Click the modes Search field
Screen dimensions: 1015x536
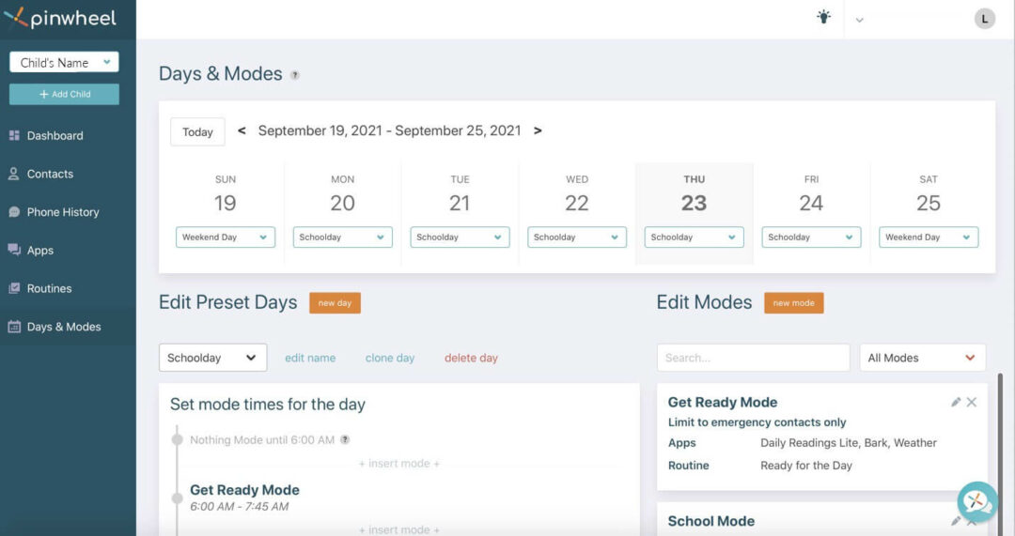click(753, 358)
